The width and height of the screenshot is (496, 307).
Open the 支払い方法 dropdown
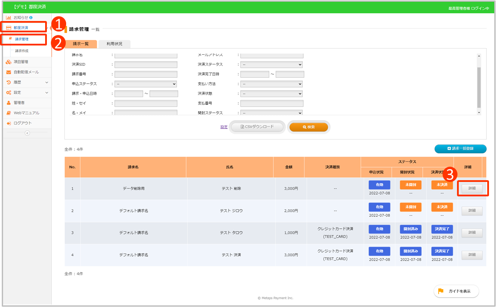click(272, 84)
